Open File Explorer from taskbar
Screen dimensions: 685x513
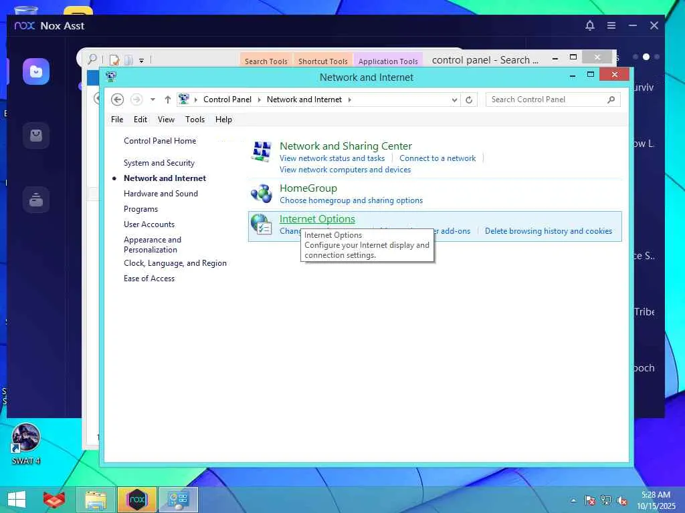(x=96, y=500)
